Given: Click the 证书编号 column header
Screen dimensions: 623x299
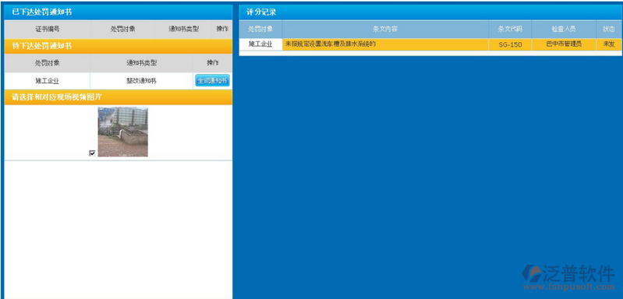Looking at the screenshot, I should (48, 29).
